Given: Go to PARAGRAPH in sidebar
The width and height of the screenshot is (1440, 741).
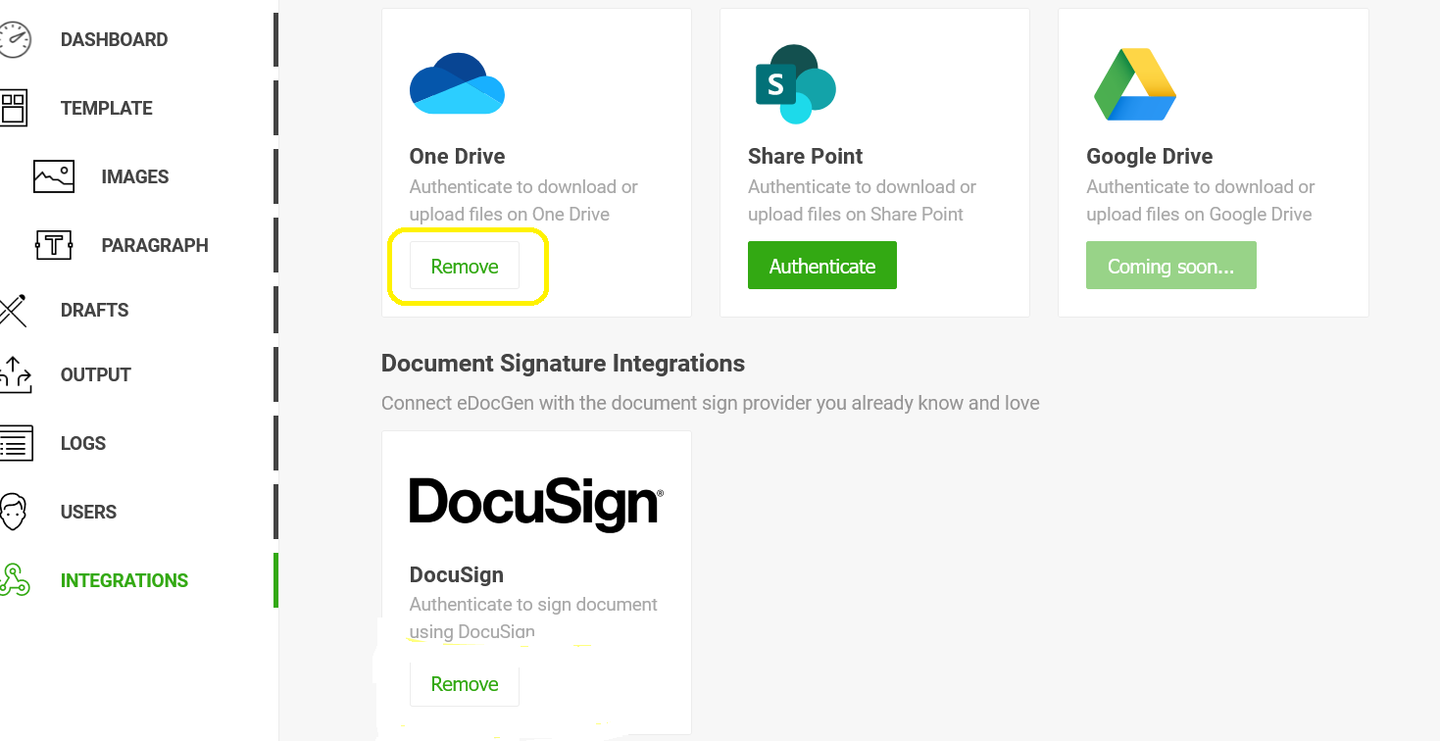Looking at the screenshot, I should click(x=155, y=245).
